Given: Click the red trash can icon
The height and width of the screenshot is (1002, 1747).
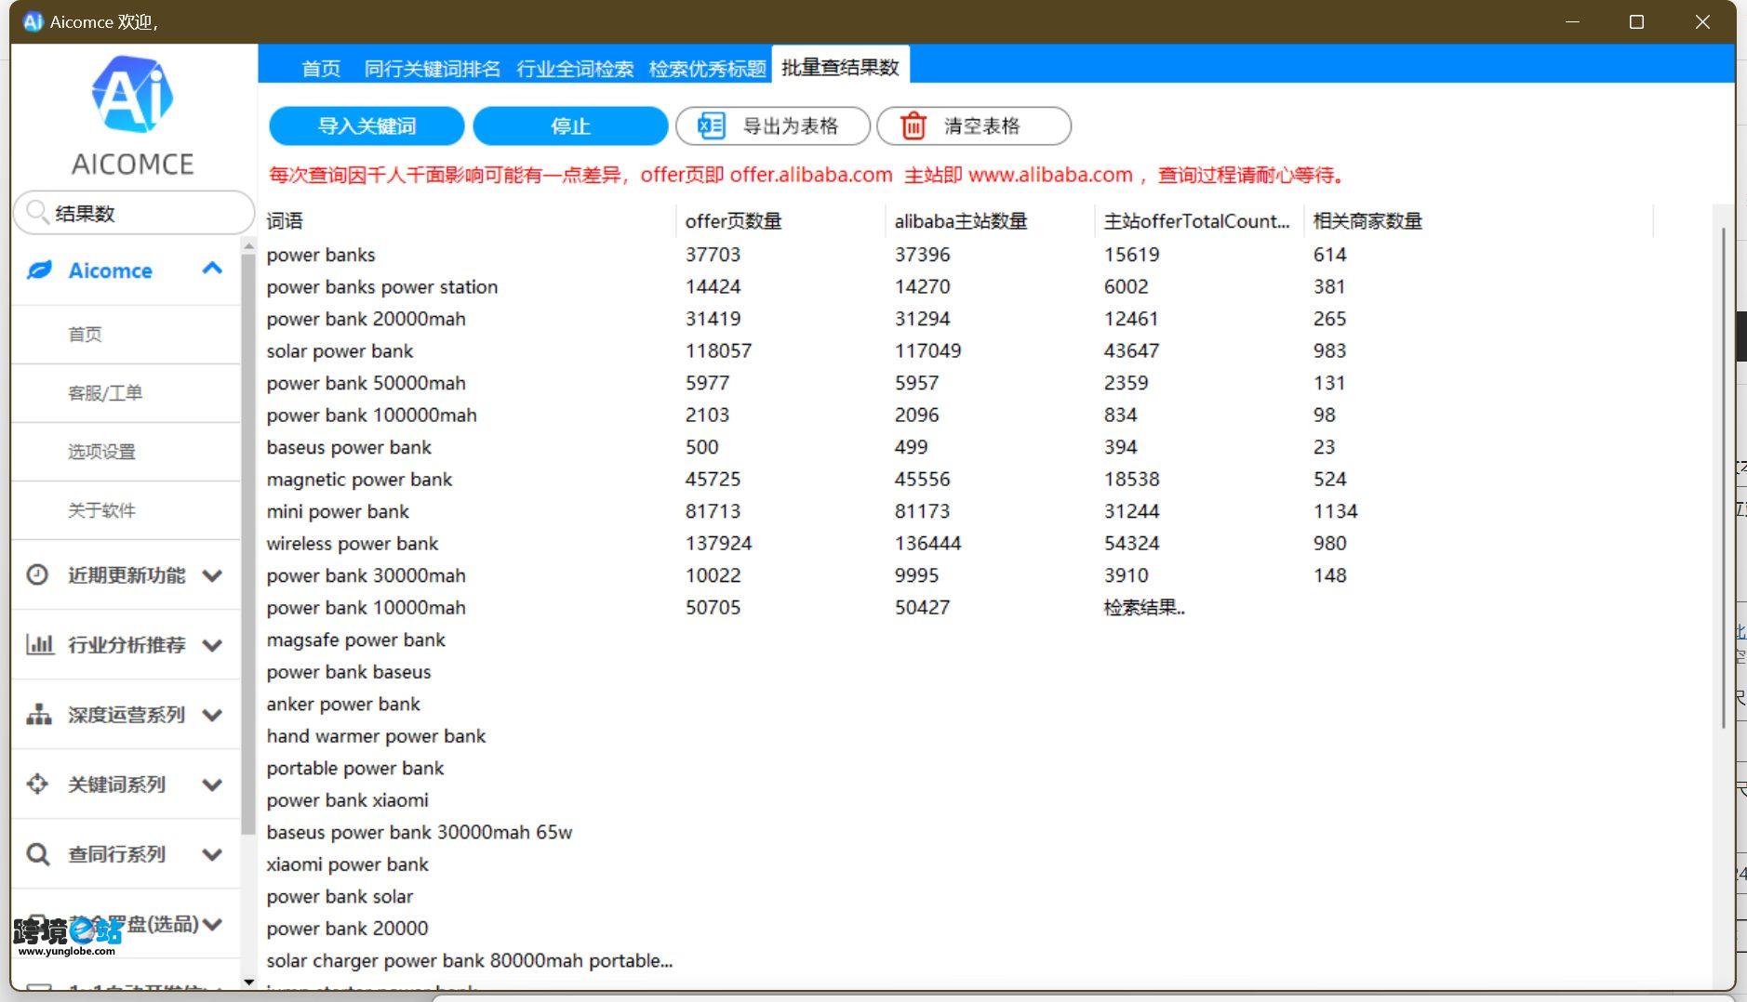Looking at the screenshot, I should [914, 125].
